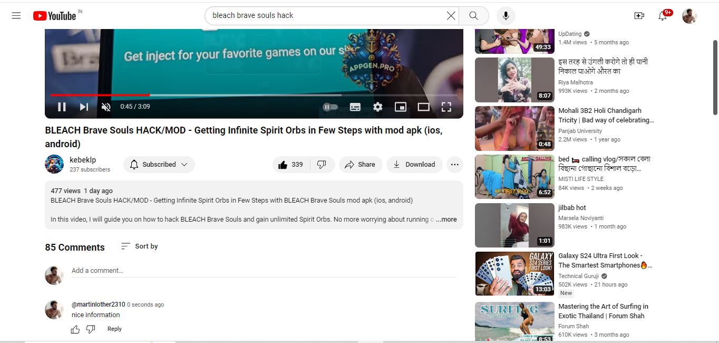Click the '0 seconds ago' comment timestamp
719x343 pixels.
point(145,304)
